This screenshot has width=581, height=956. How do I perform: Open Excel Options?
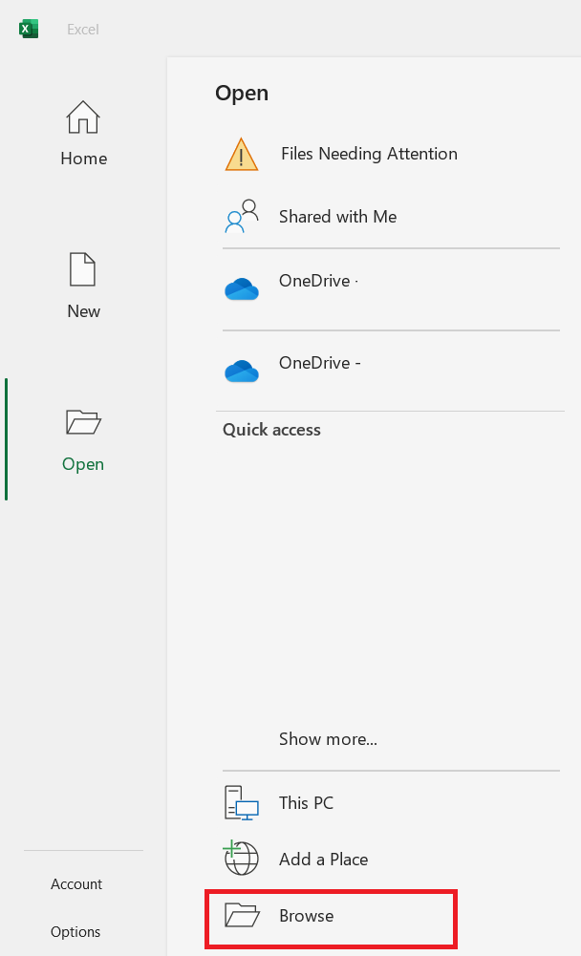click(x=75, y=931)
